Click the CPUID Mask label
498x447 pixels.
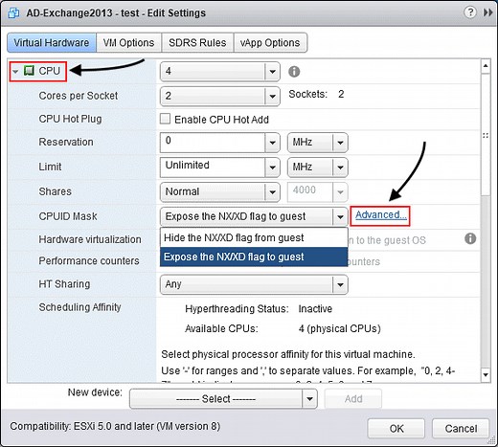[68, 216]
